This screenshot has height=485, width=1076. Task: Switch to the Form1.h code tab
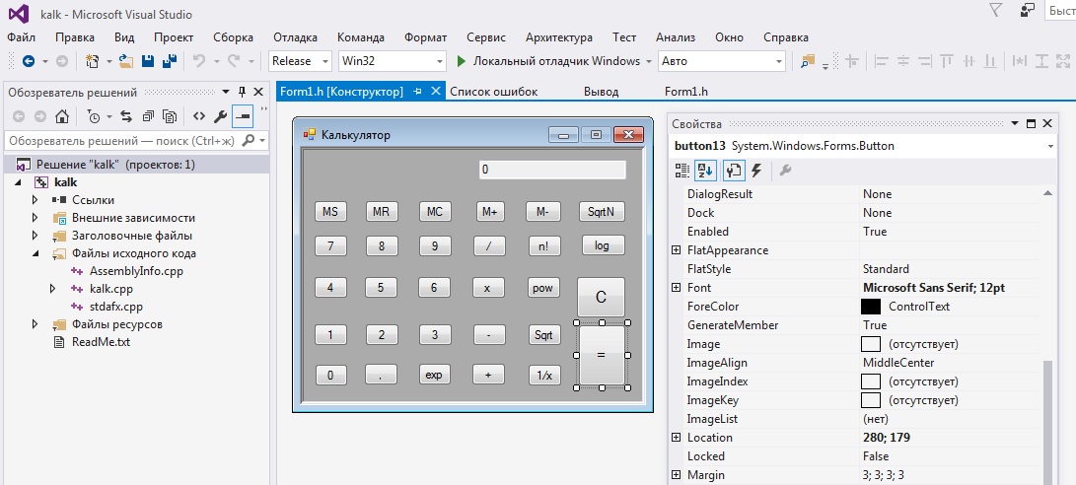pos(686,92)
